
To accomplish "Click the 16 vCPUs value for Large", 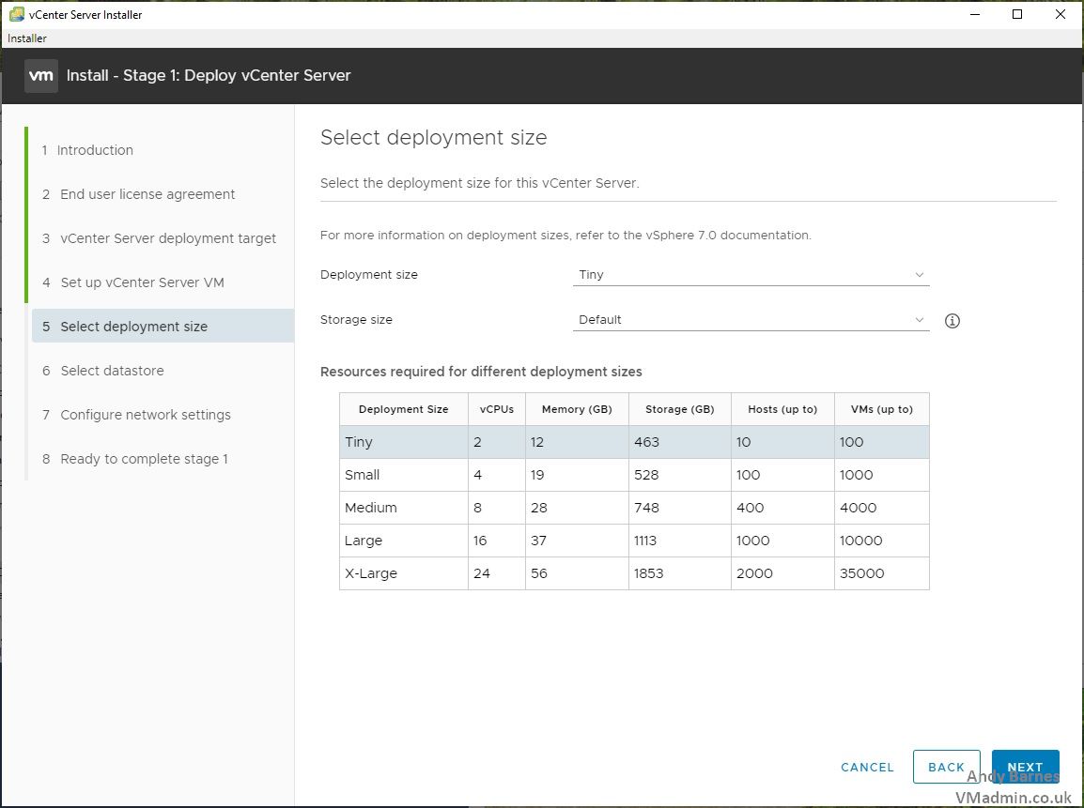I will tap(480, 541).
